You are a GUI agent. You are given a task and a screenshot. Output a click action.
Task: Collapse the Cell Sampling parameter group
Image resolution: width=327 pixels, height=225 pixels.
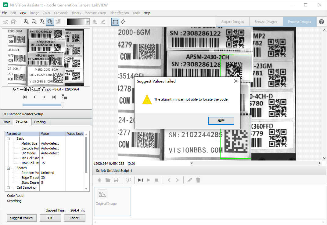tap(8, 188)
